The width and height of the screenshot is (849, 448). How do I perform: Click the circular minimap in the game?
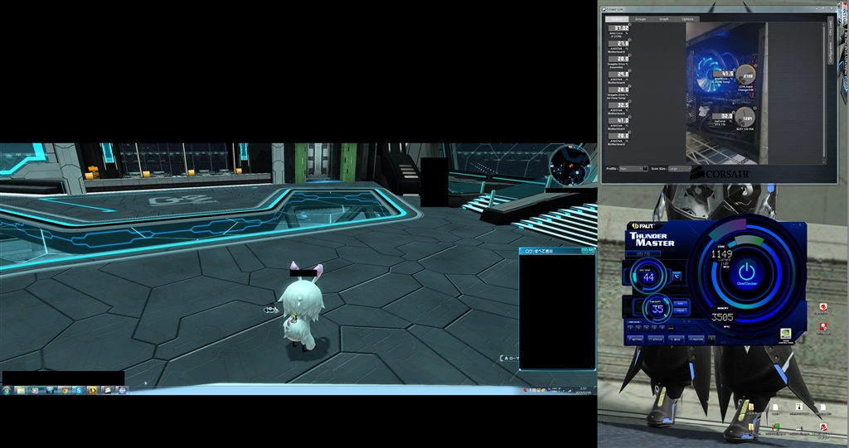click(570, 164)
